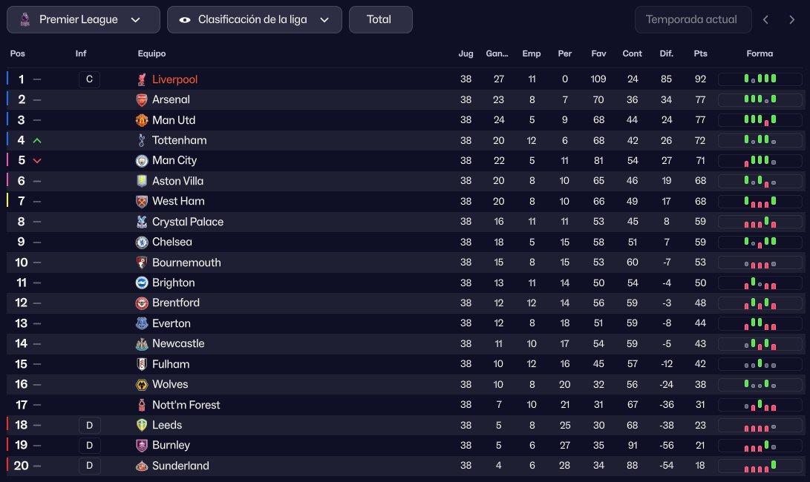Open the Man City team link

(x=174, y=160)
